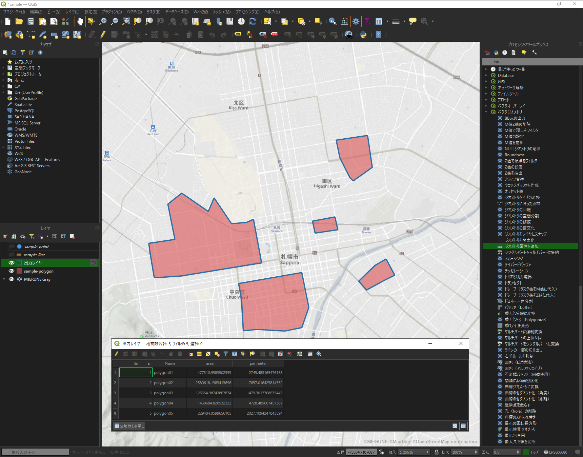
Task: Open the レイヤ menu
Action: [x=73, y=12]
